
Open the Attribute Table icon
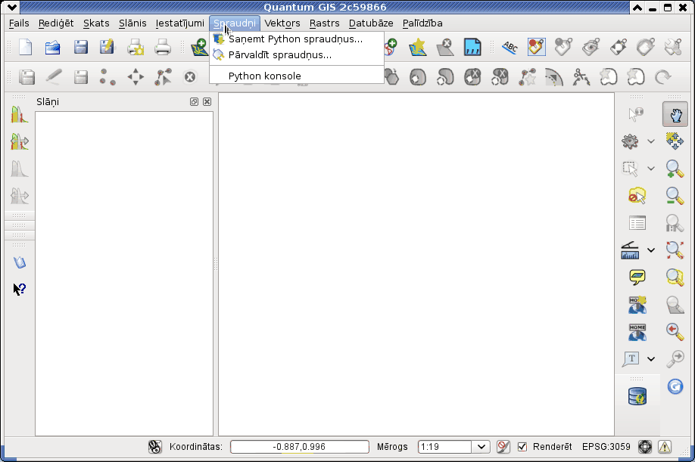point(637,223)
